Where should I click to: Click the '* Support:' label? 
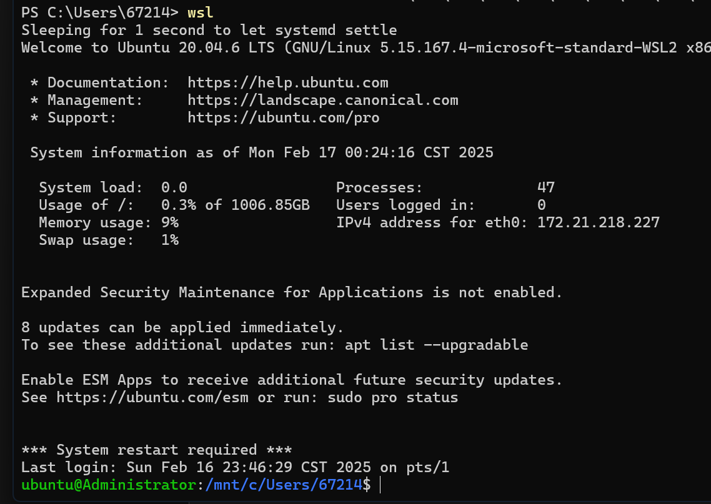click(74, 118)
